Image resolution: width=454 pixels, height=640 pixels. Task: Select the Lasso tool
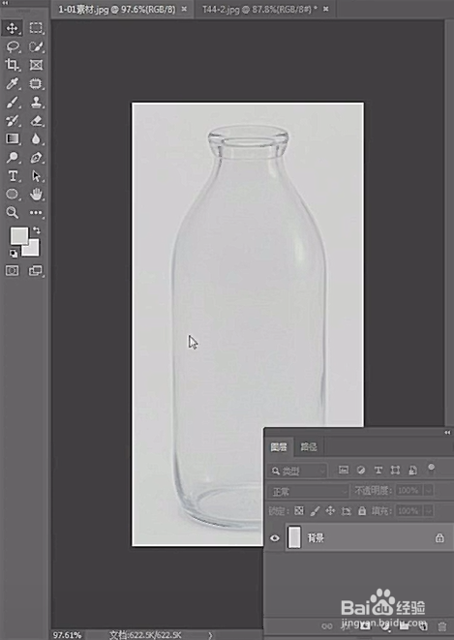point(13,46)
